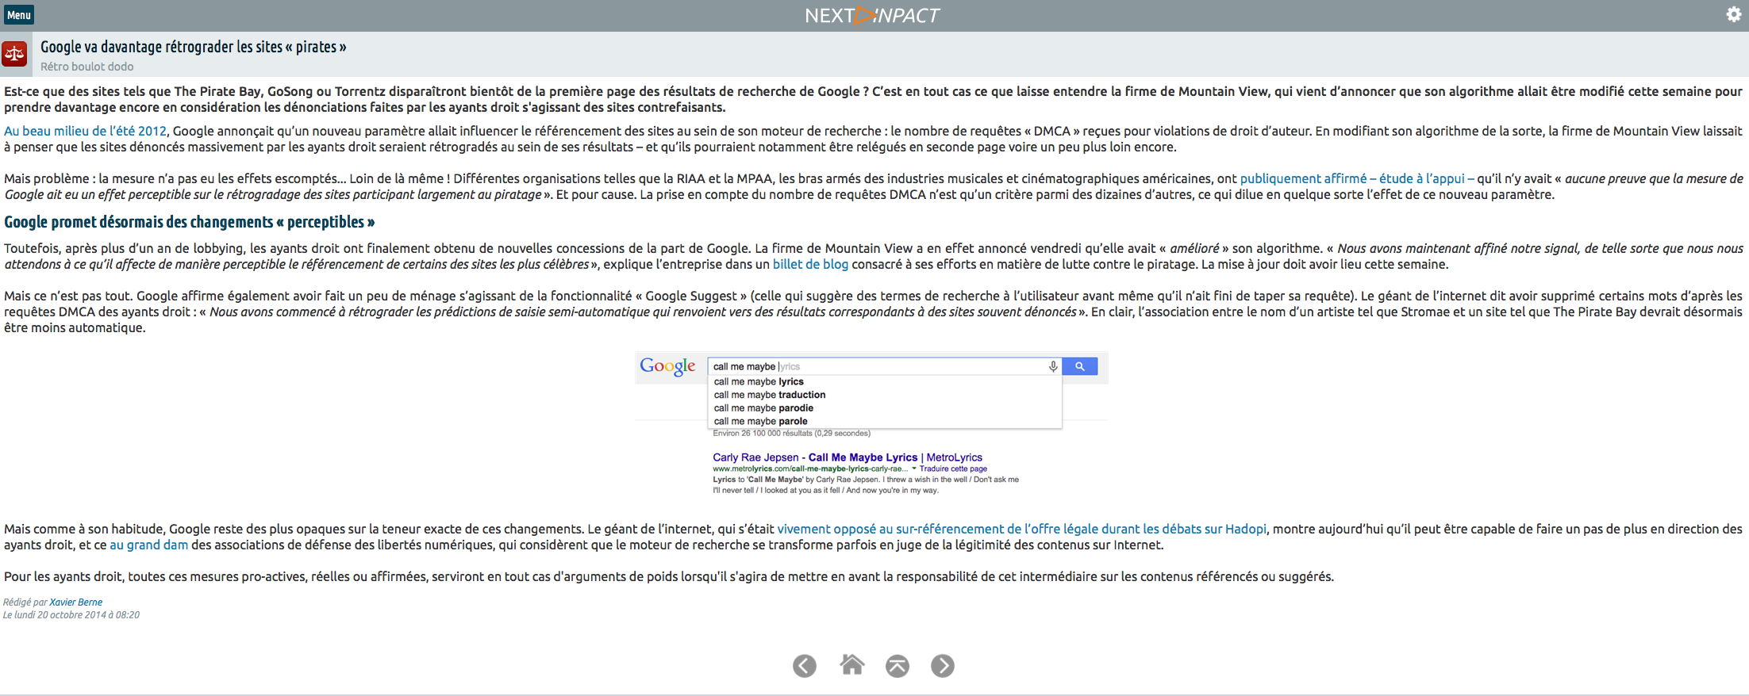Click the red justice scales category icon
The height and width of the screenshot is (696, 1749).
click(14, 54)
